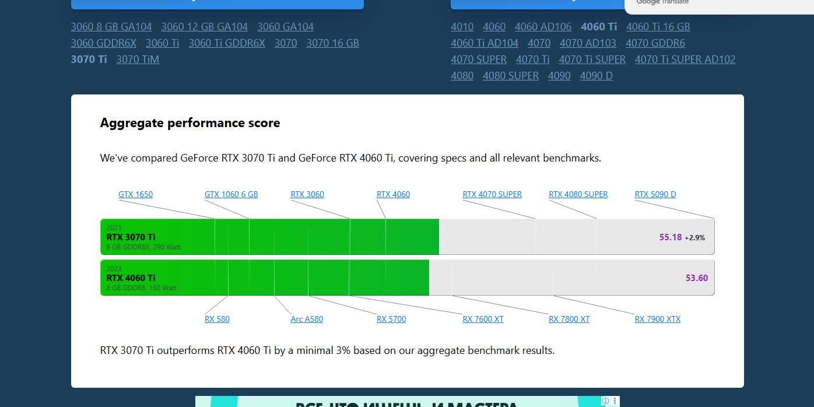Click the RTX 3070 Ti performance bar
Screen dimensions: 814x407
click(x=408, y=237)
